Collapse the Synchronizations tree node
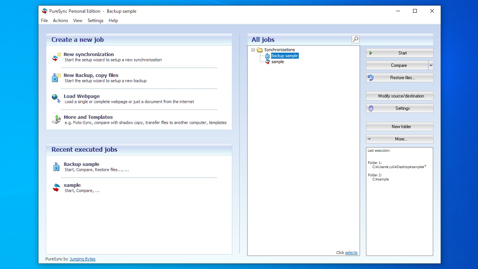The image size is (478, 269). coord(253,50)
